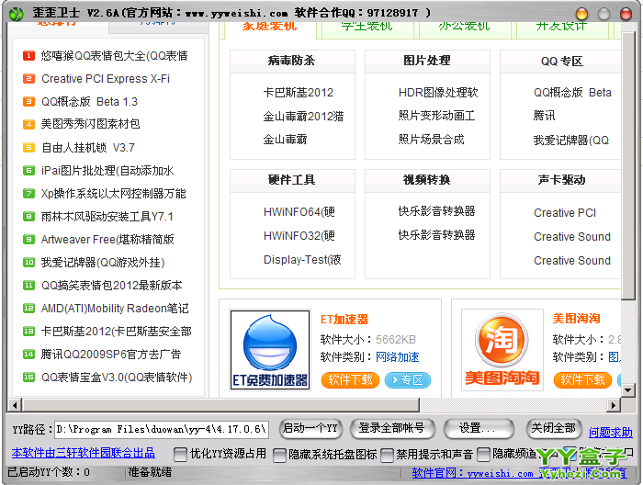Enable the 优化YY资源占用 checkbox

coord(181,454)
